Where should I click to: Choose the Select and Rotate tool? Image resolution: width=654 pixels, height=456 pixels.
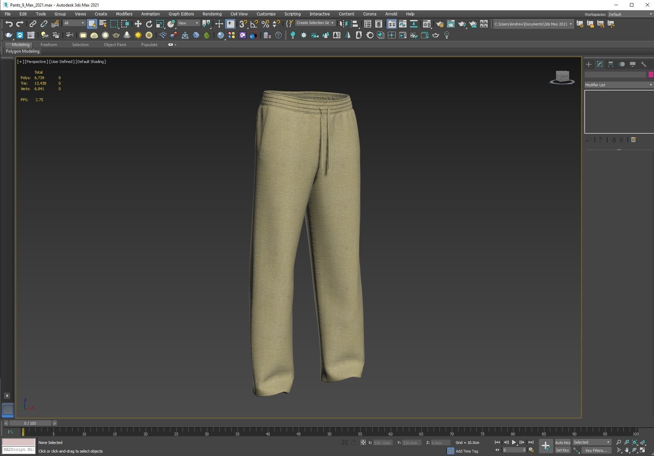[149, 24]
